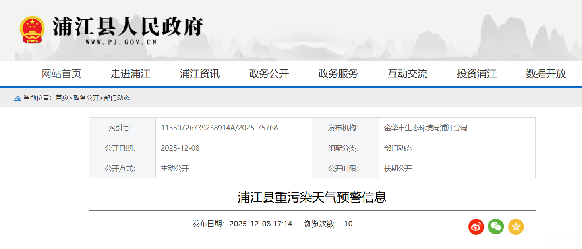Screen dimensions: 582x249
Task: Go to 政务公开 in the navigation bar
Action: click(269, 74)
